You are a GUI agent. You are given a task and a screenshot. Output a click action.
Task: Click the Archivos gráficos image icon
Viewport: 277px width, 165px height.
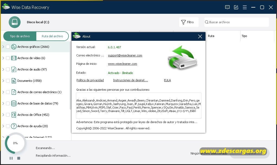point(14,47)
